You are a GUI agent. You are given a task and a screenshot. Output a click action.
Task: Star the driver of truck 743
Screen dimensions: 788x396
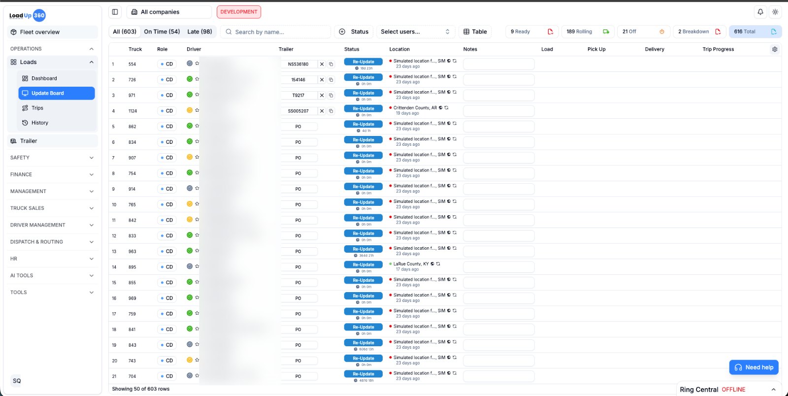pos(197,360)
